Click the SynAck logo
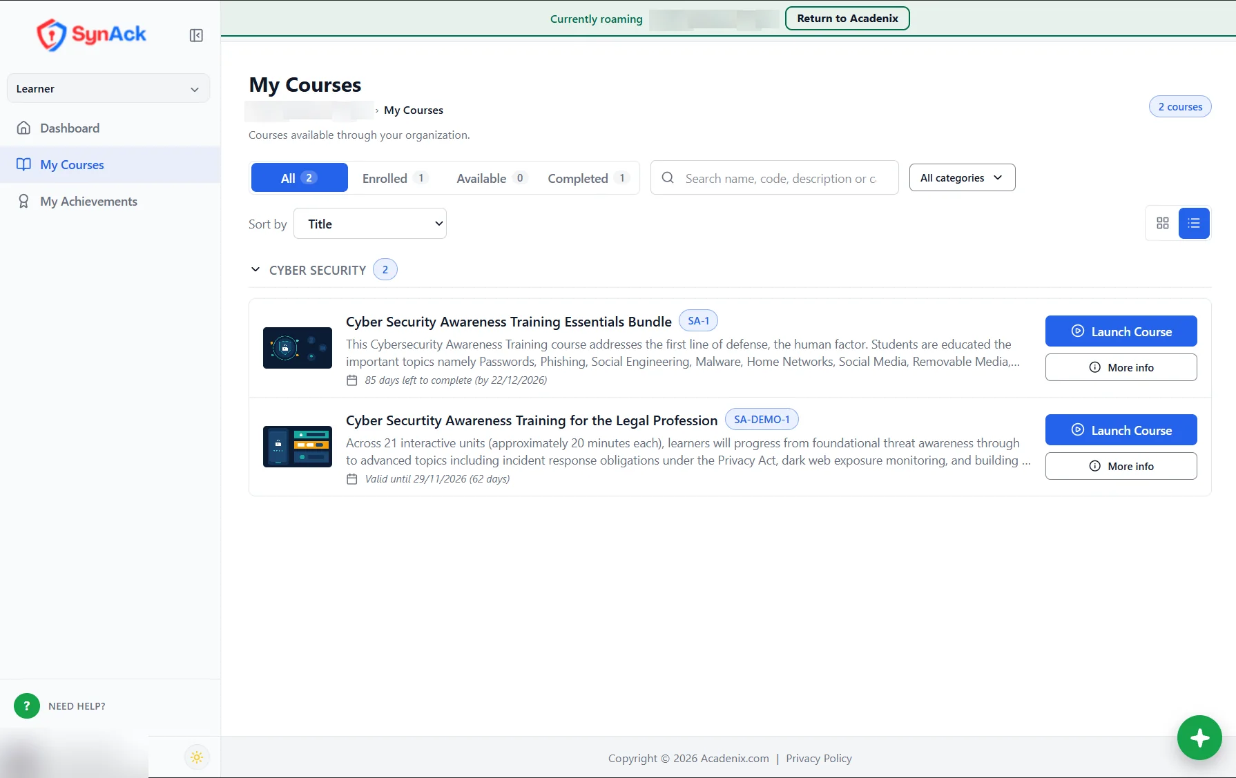The height and width of the screenshot is (778, 1236). (91, 35)
